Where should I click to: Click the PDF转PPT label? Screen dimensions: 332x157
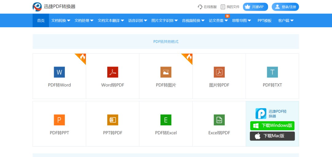59,133
